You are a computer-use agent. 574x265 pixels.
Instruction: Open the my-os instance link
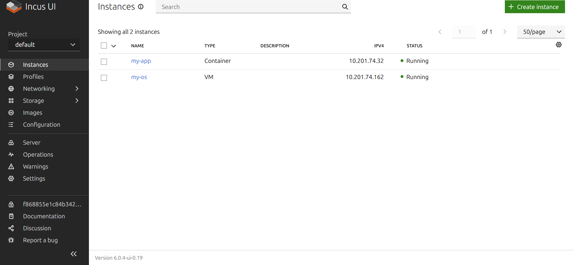coord(139,77)
